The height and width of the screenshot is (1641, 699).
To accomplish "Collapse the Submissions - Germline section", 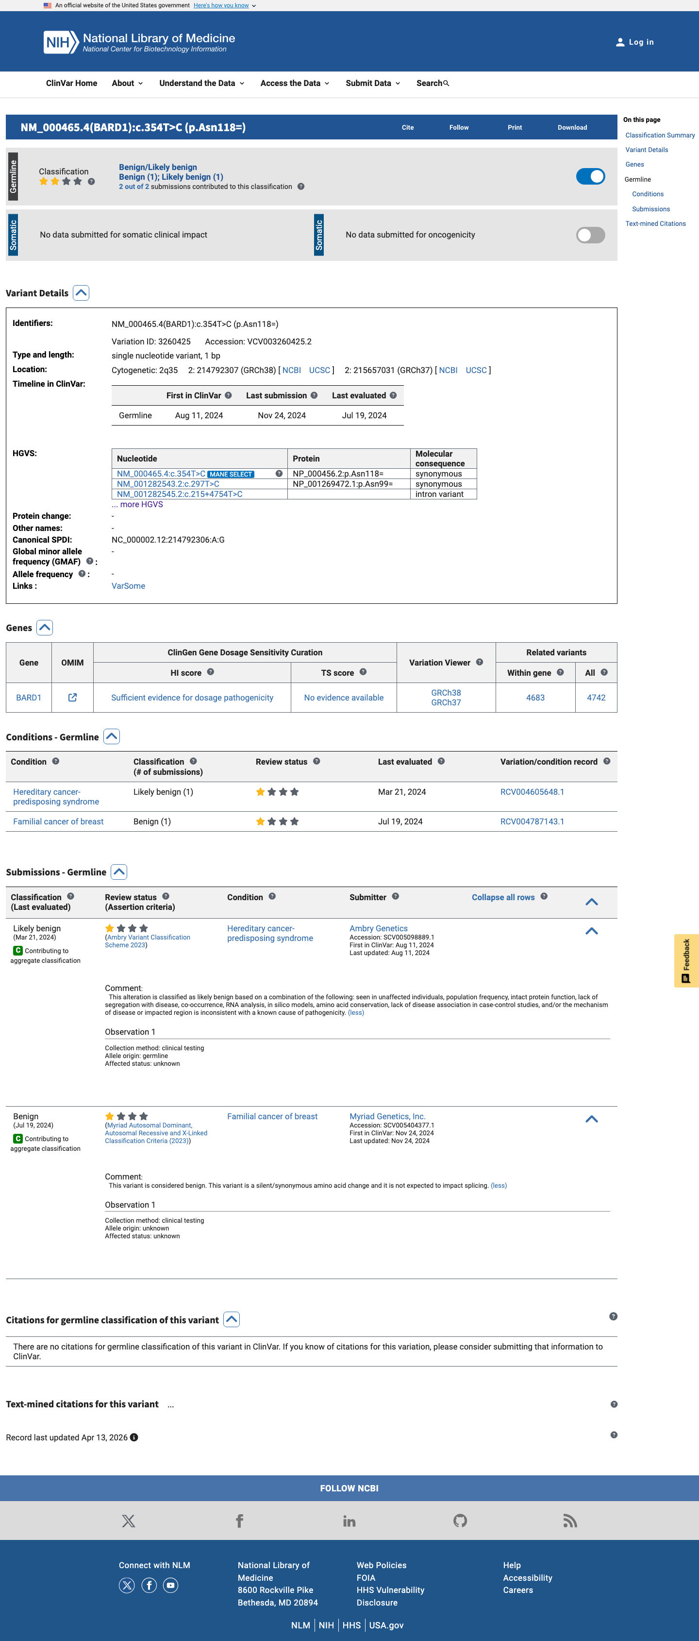I will coord(119,872).
